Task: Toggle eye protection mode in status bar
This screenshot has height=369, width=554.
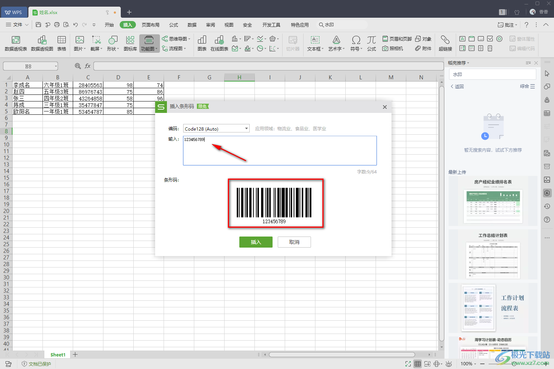Action: (x=449, y=364)
